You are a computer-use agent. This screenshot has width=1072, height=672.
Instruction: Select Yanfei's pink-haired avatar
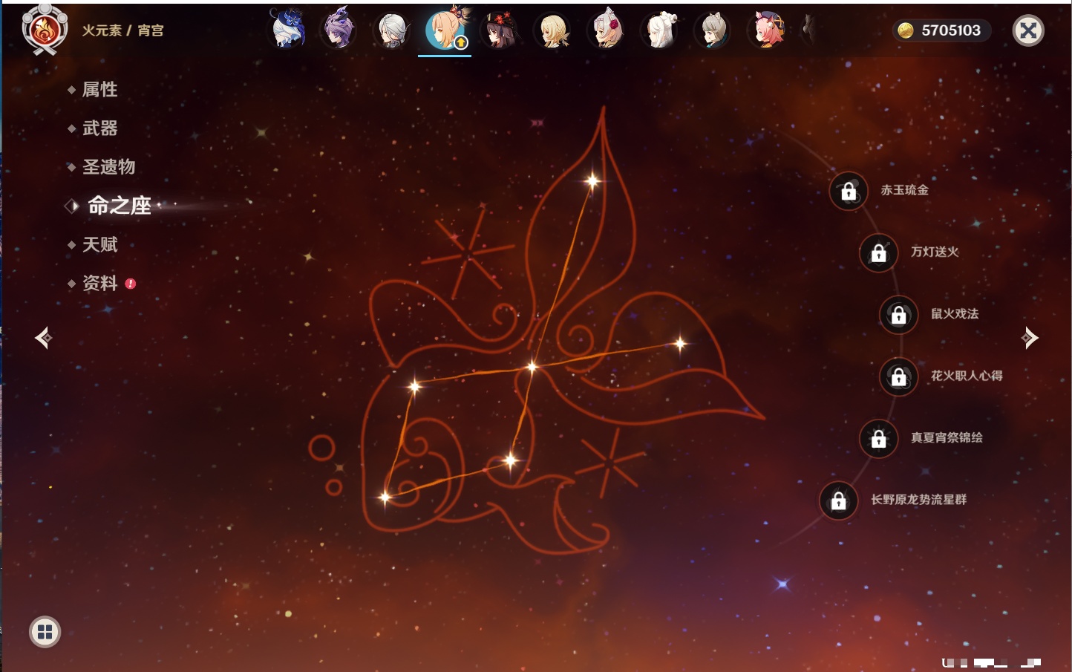(768, 30)
